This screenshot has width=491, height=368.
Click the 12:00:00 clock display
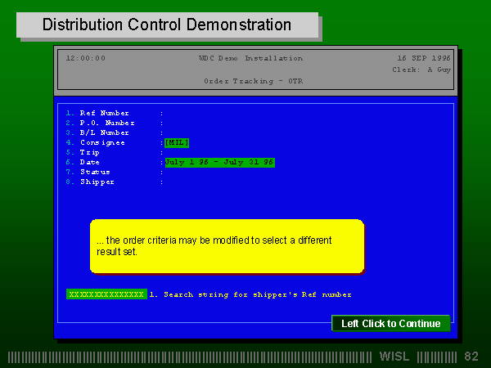pos(86,58)
